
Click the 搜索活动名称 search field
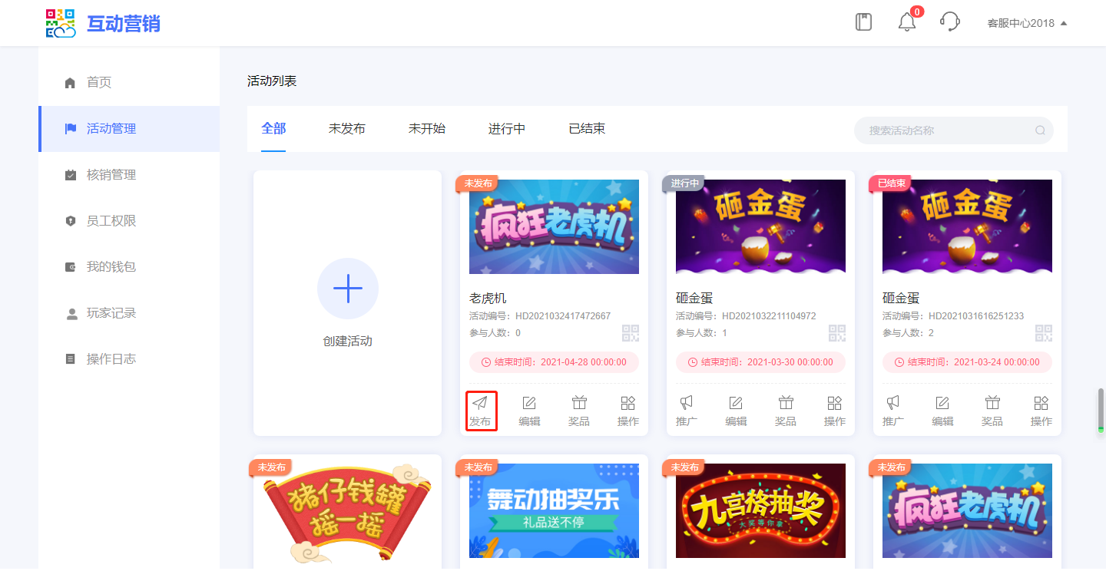pyautogui.click(x=949, y=130)
